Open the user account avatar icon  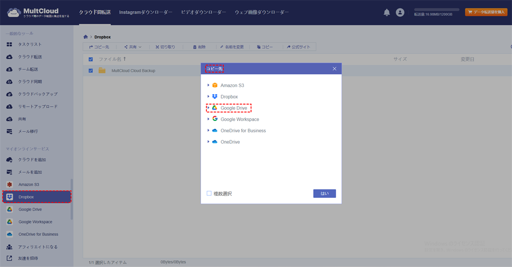[x=400, y=12]
